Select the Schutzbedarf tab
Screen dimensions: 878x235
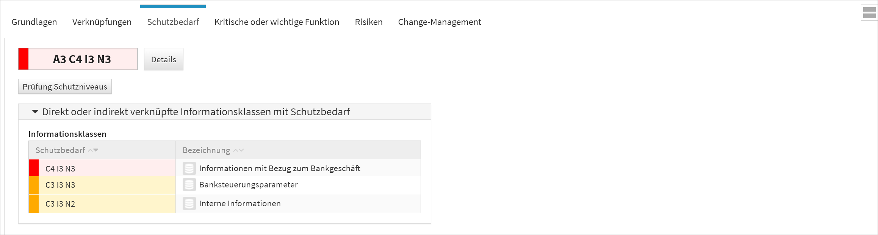(173, 22)
